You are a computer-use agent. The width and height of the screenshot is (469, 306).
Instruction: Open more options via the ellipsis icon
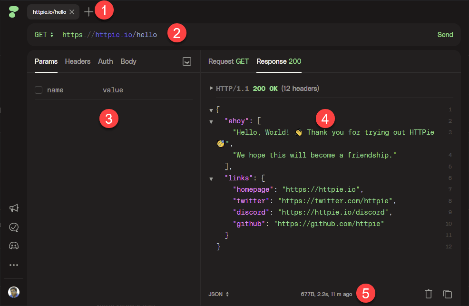(13, 265)
